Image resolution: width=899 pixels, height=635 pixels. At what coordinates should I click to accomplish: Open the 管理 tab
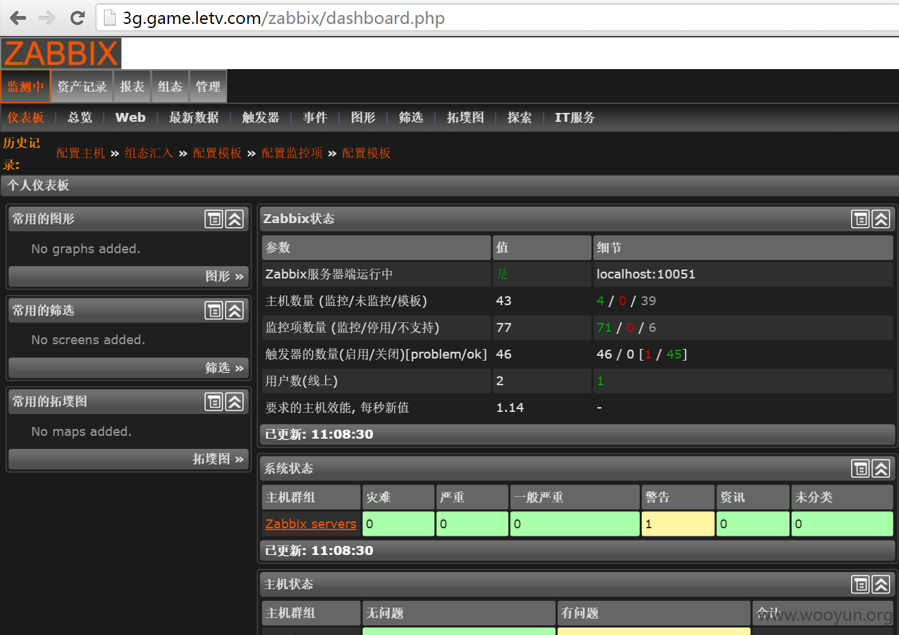(x=208, y=86)
